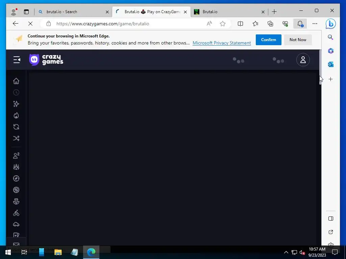Open Bing chat sidebar button
Viewport: 346px width, 259px height.
(x=330, y=24)
